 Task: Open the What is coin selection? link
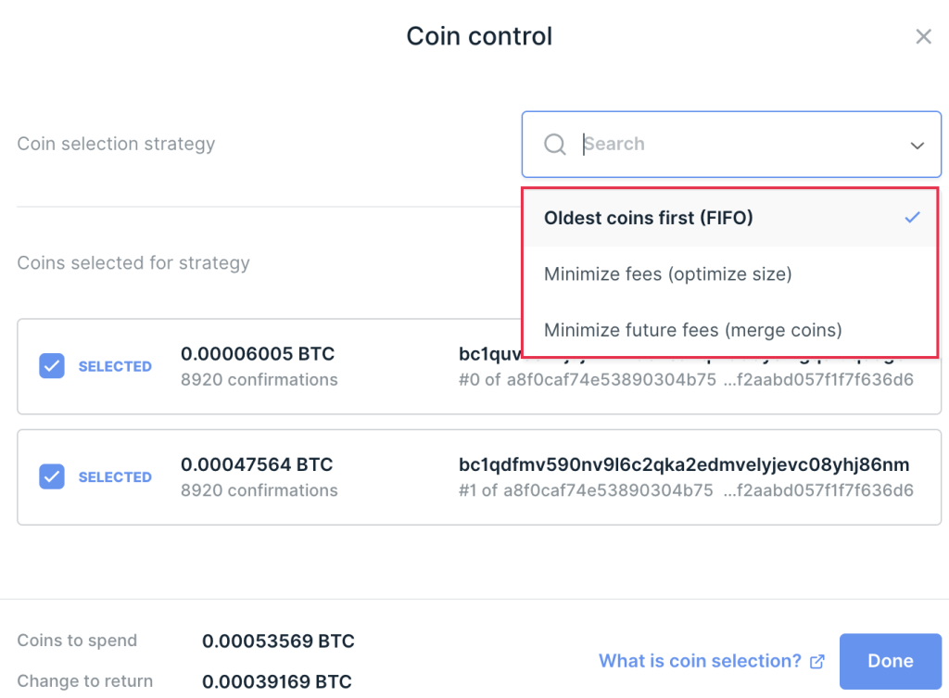pyautogui.click(x=700, y=661)
